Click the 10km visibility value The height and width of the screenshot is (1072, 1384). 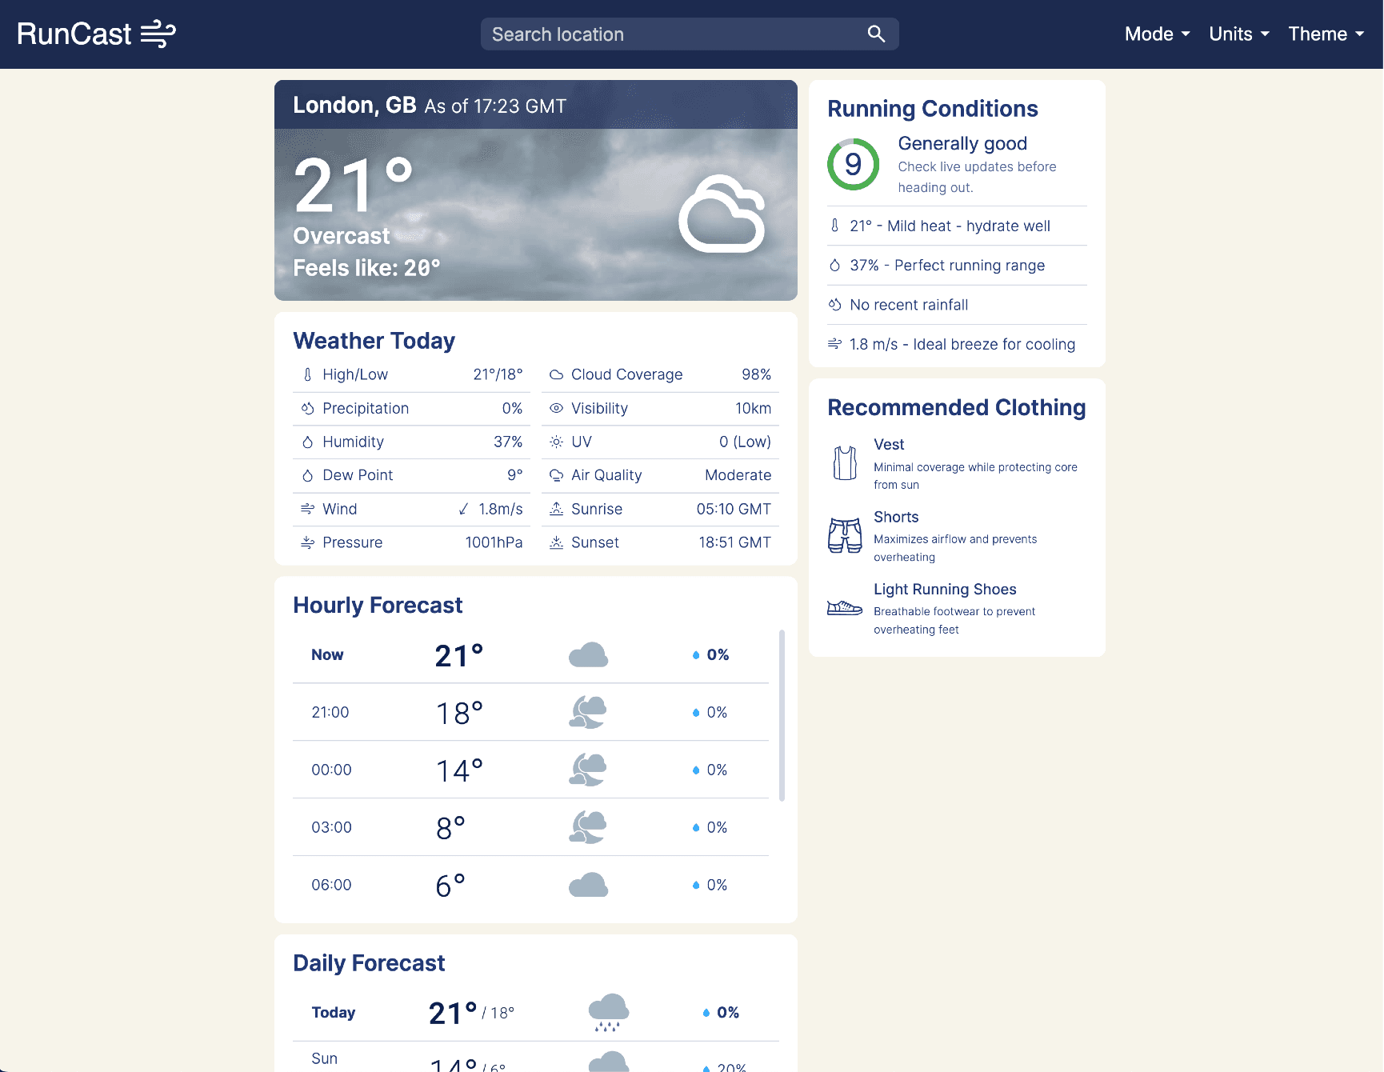point(753,408)
